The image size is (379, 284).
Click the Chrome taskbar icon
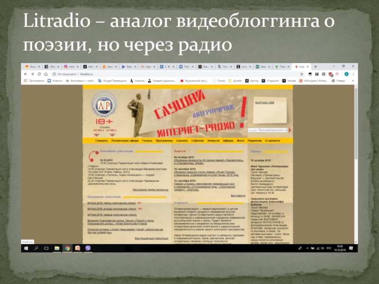pyautogui.click(x=67, y=248)
